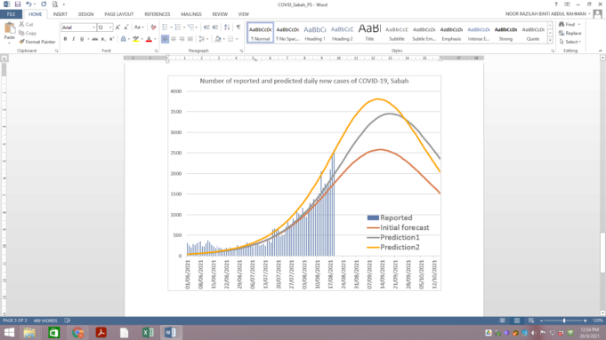Toggle Strikethrough formatting

94,39
